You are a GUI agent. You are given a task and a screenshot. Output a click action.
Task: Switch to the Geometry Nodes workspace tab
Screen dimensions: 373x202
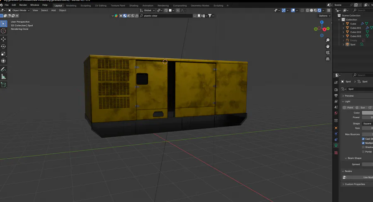point(200,5)
